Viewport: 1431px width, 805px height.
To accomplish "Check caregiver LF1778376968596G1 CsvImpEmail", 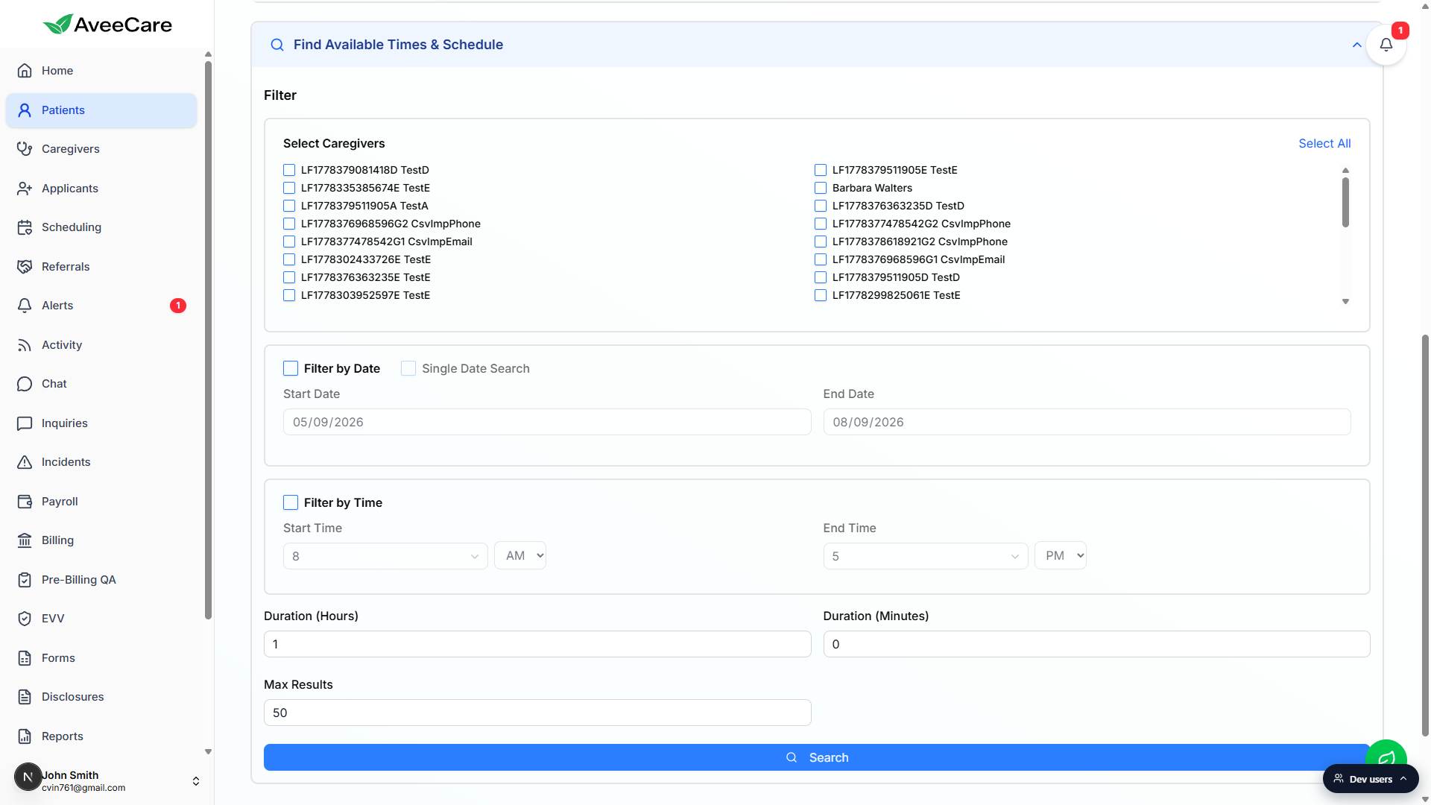I will click(x=821, y=259).
